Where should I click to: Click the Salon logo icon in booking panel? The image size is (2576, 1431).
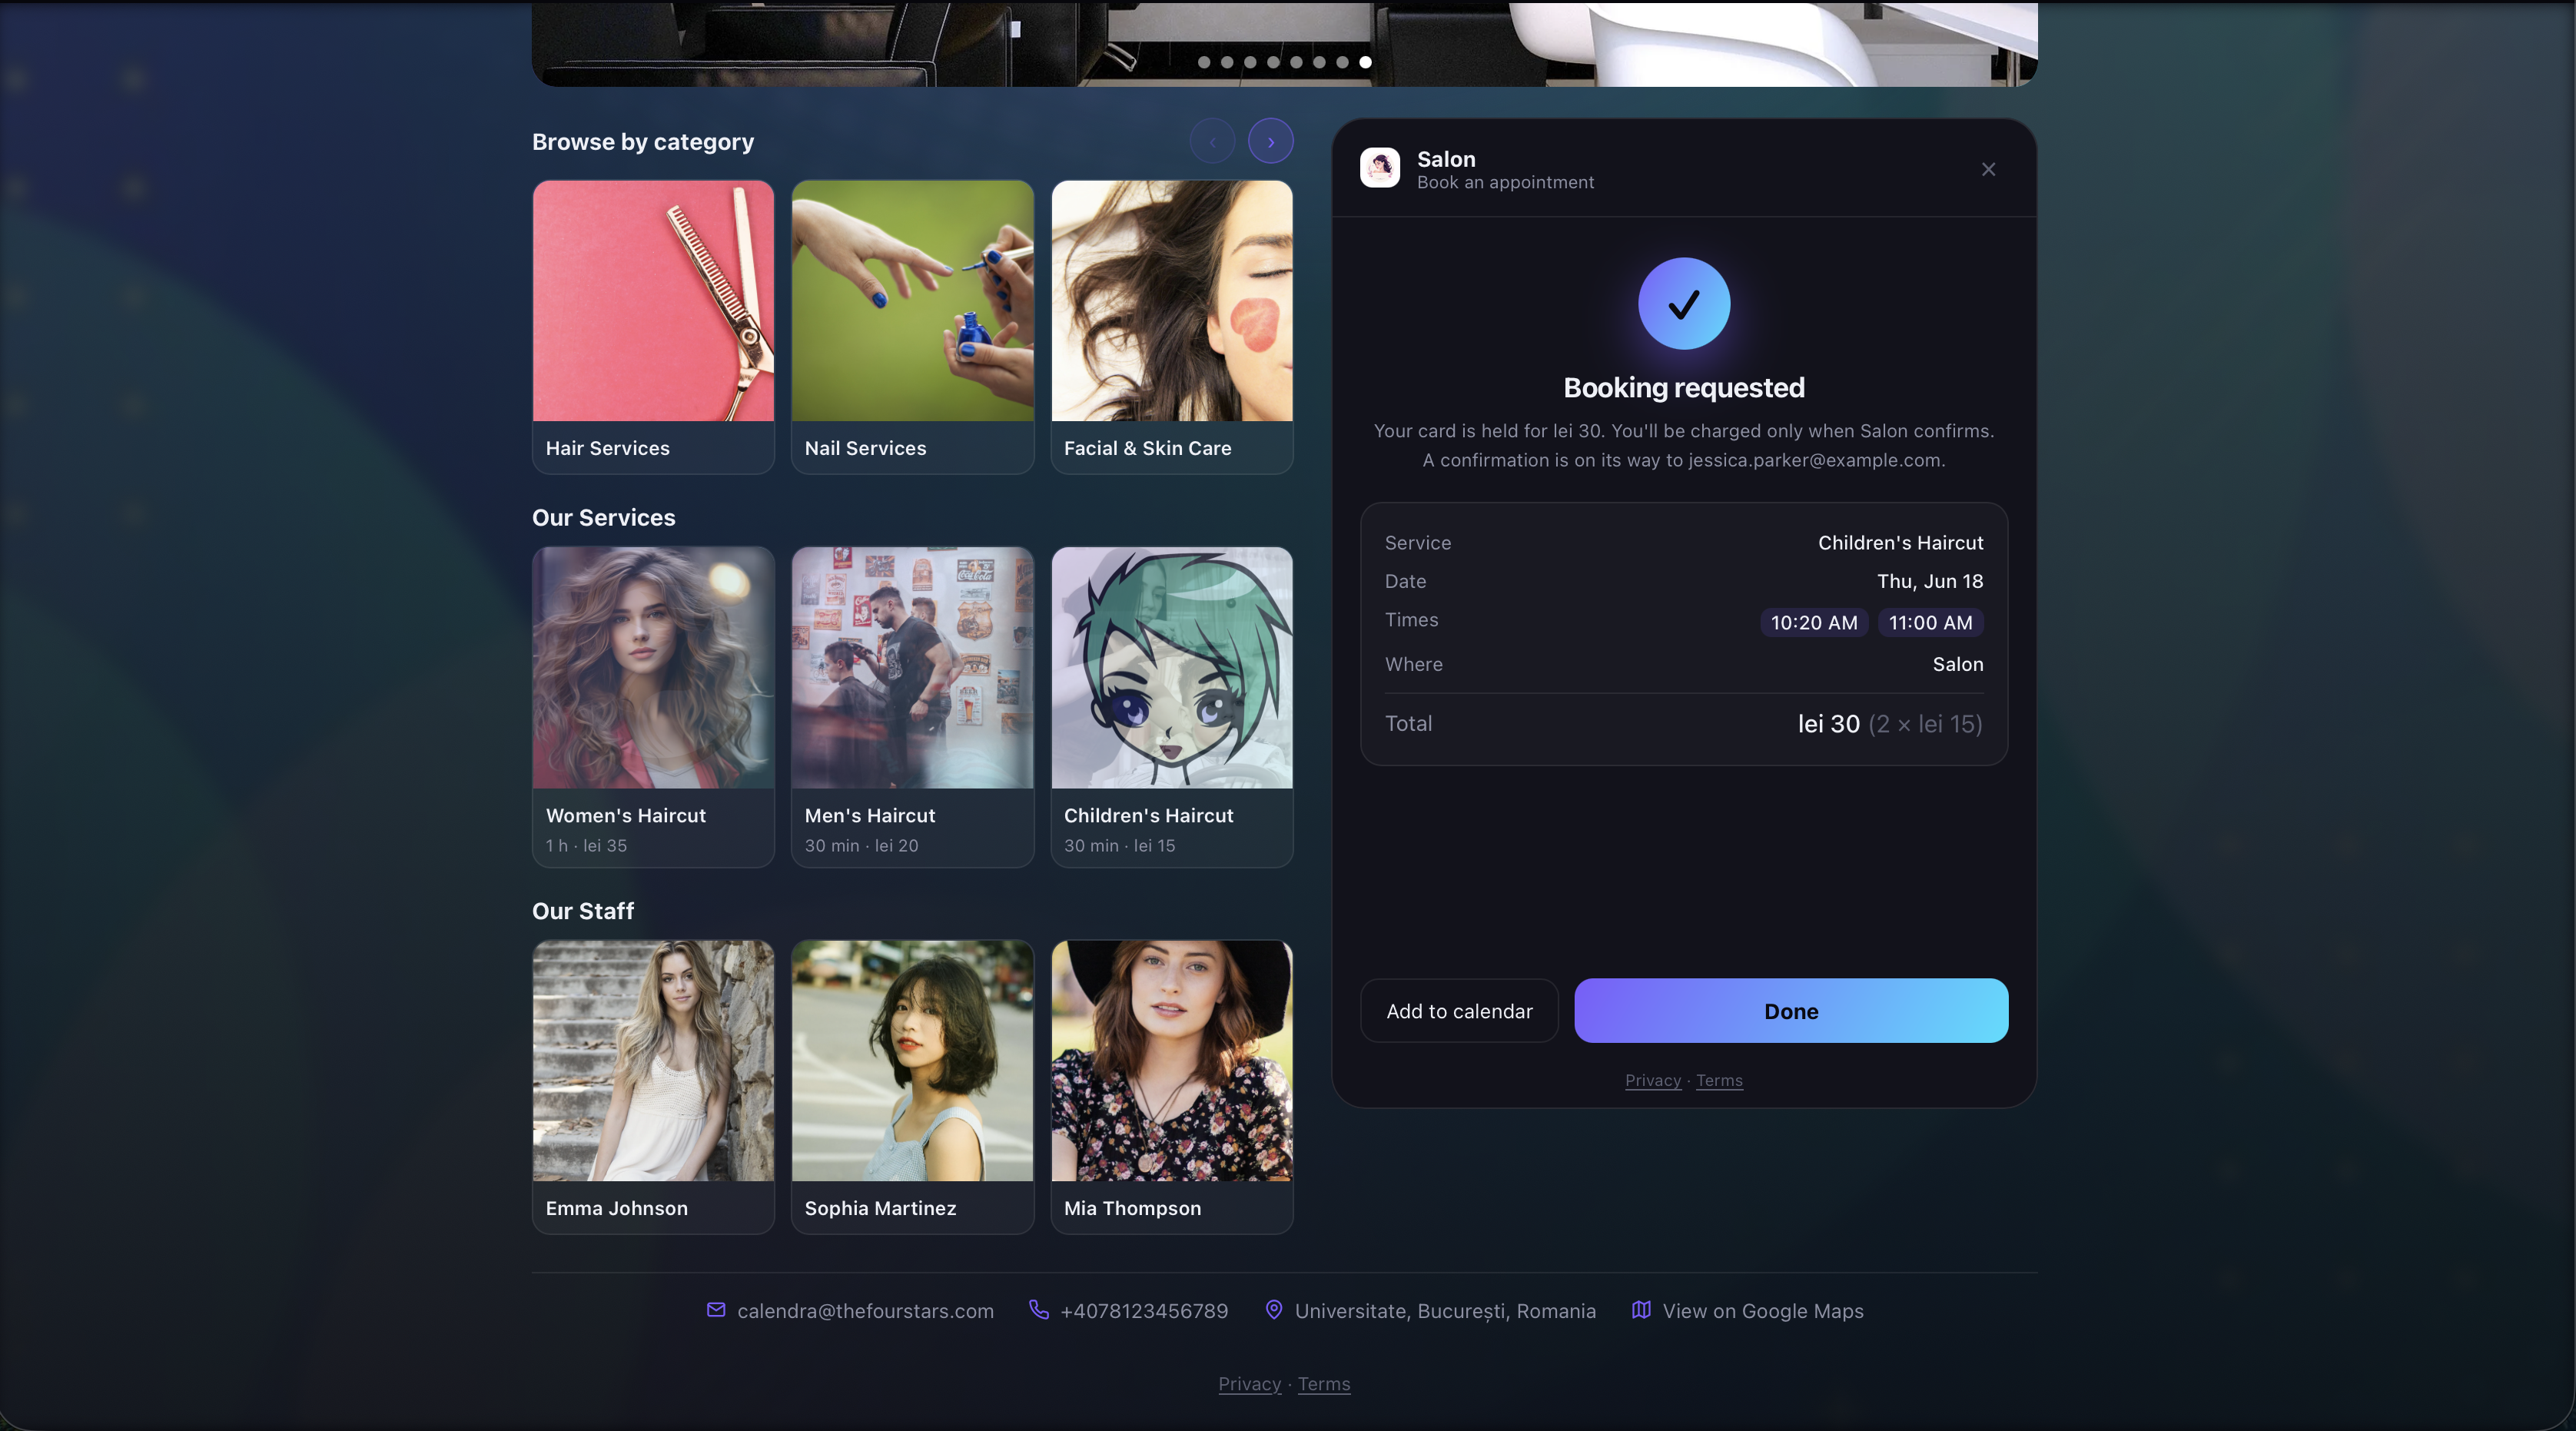[1380, 168]
